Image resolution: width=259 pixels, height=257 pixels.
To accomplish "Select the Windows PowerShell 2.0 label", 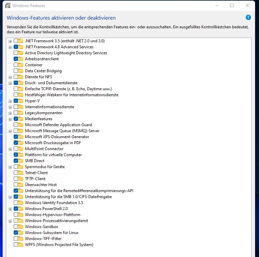I will click(x=46, y=209).
